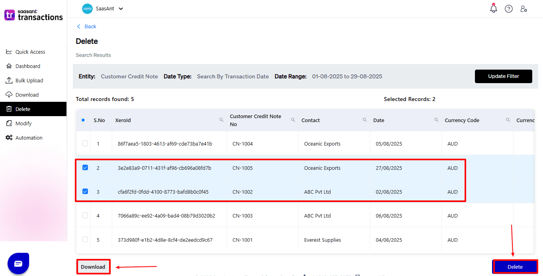The width and height of the screenshot is (543, 276).
Task: Open Bulk Upload in sidebar
Action: tap(29, 80)
